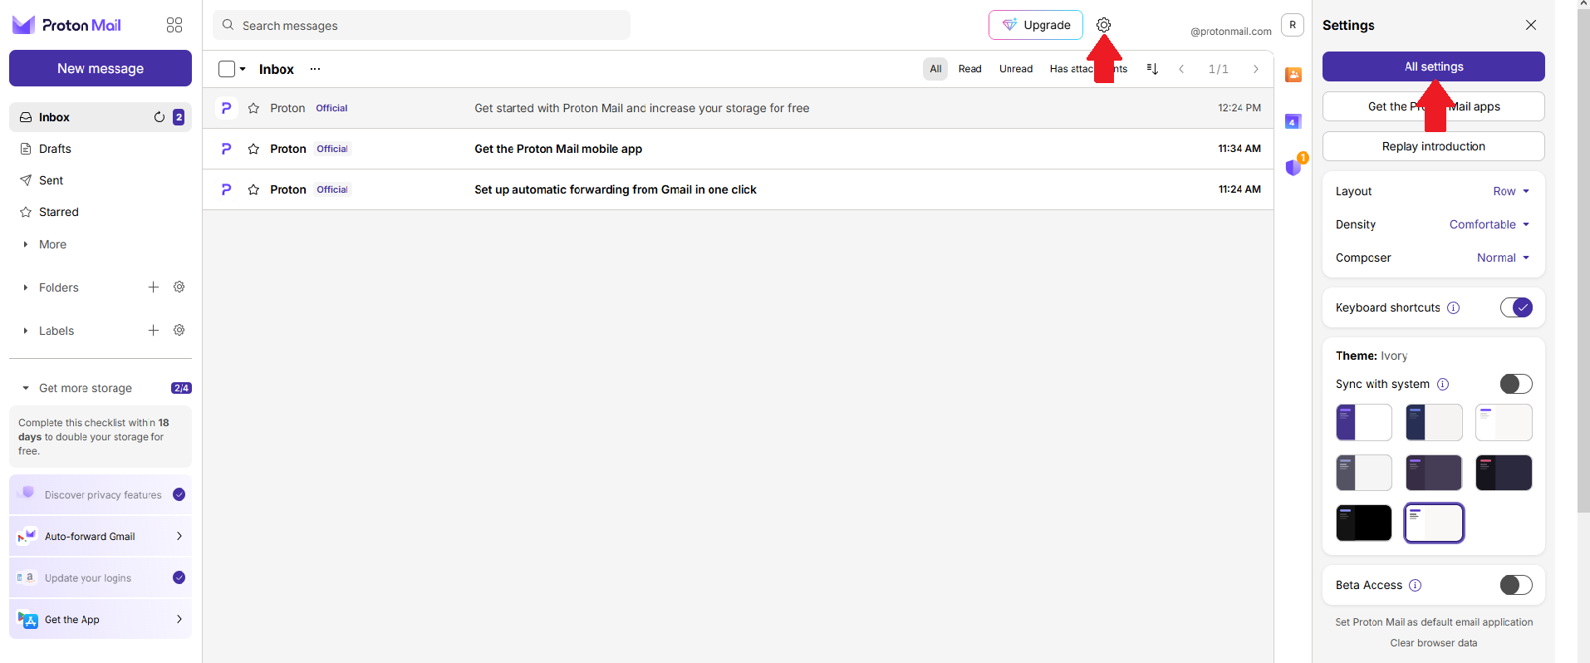Star the 'Get started with Proton Mail' email
Image resolution: width=1590 pixels, height=663 pixels.
click(253, 108)
